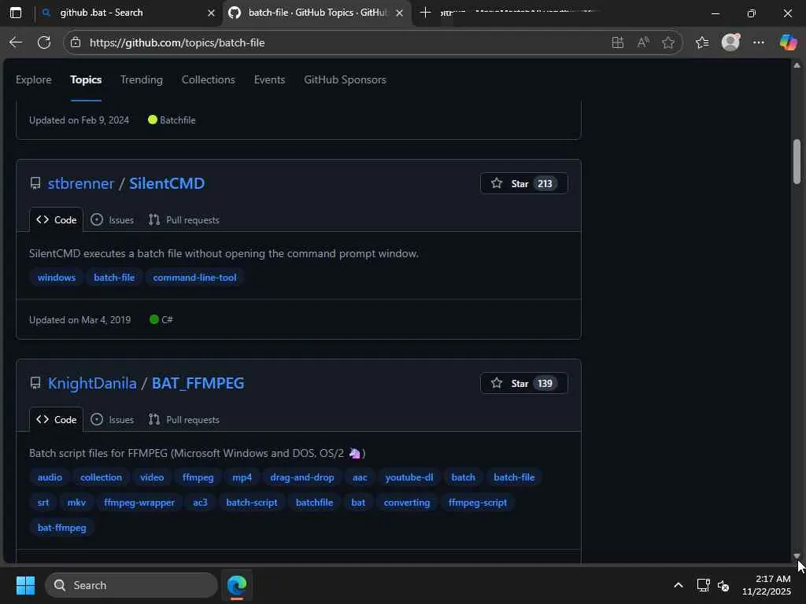The height and width of the screenshot is (604, 806).
Task: Click the collection topic tag
Action: point(102,477)
